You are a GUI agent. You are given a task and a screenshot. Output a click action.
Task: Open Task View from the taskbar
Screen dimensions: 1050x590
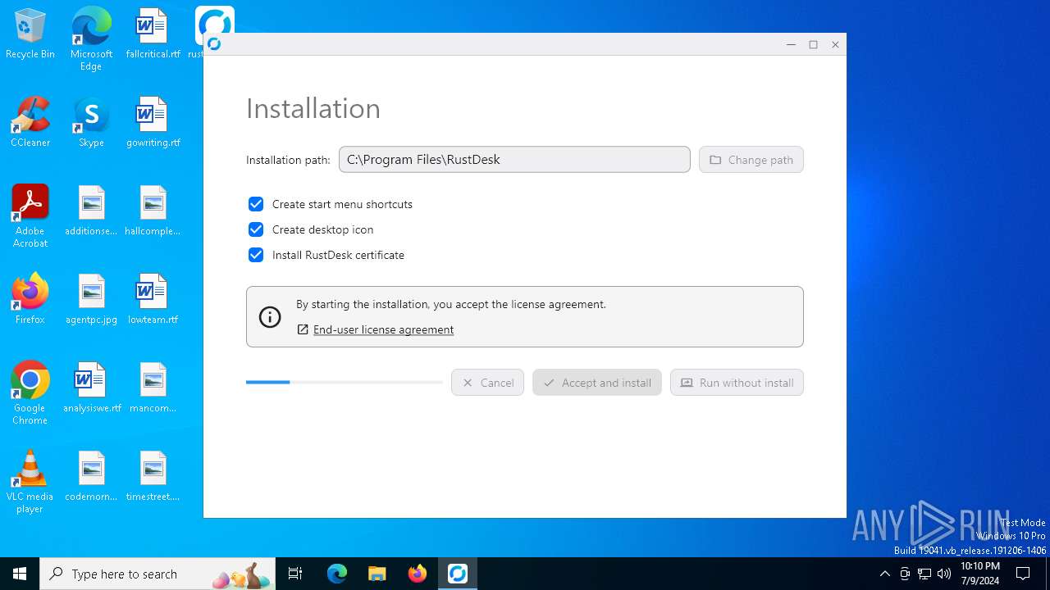click(295, 574)
